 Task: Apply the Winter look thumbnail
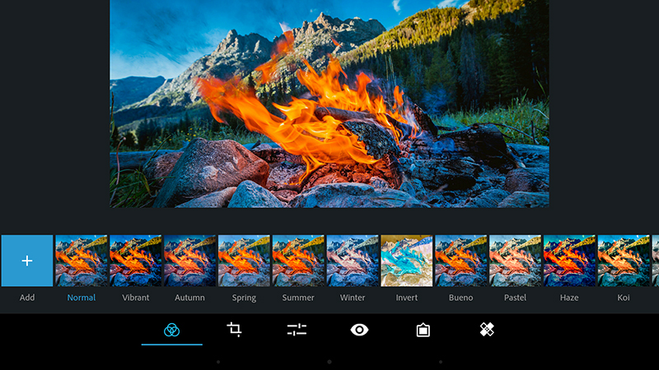coord(353,261)
